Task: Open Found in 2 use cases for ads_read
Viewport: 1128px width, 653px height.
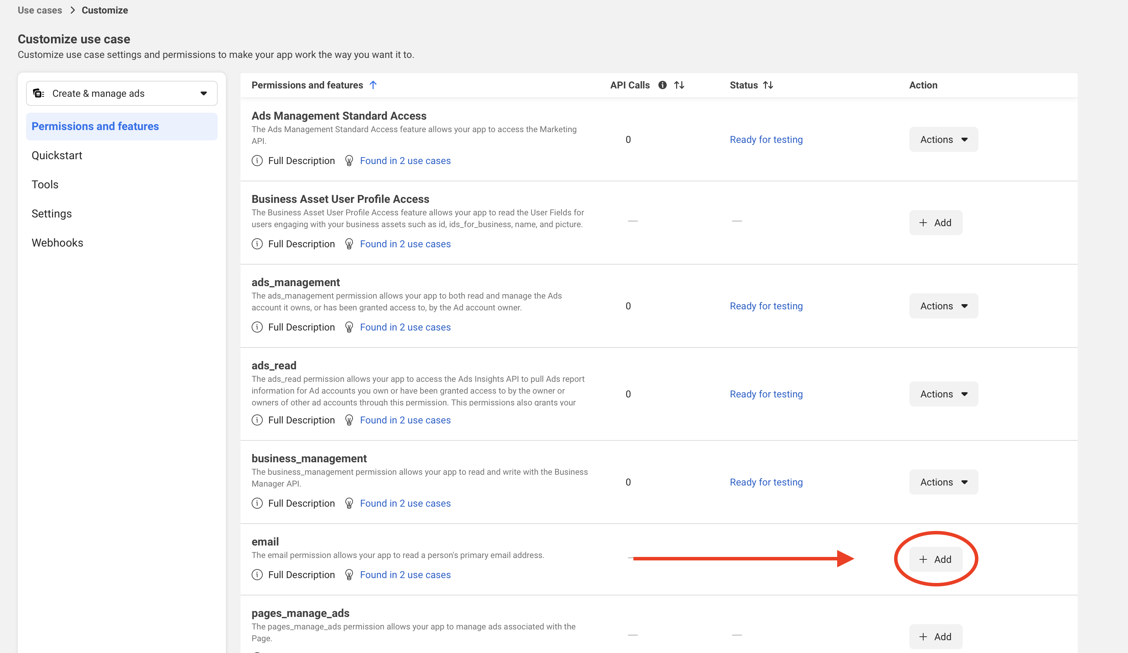Action: coord(405,420)
